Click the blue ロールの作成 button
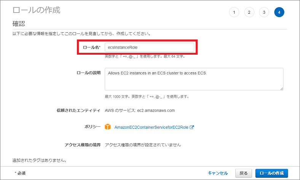The image size is (300, 180). click(272, 173)
